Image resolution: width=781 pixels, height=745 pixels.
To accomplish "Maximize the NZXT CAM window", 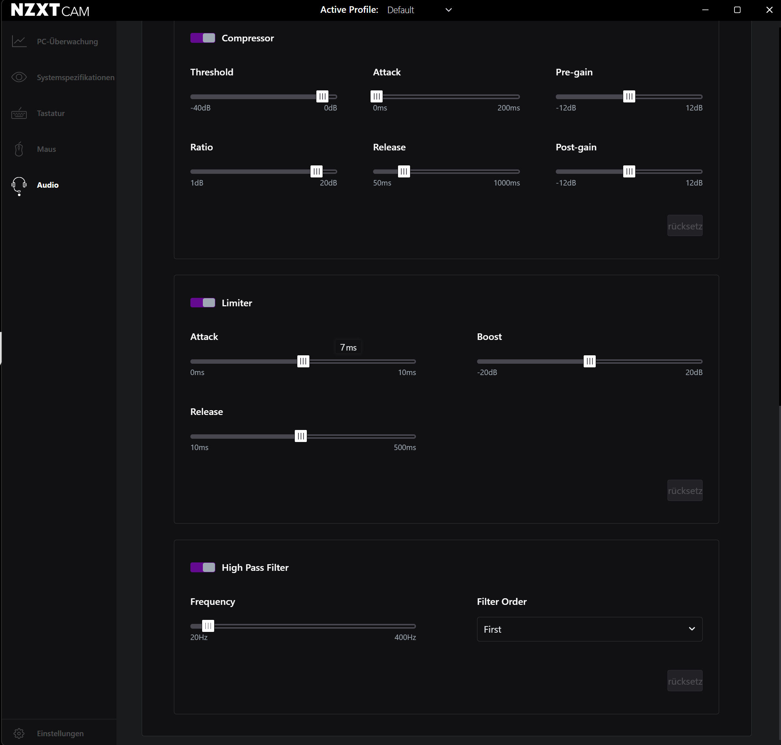I will [x=737, y=10].
